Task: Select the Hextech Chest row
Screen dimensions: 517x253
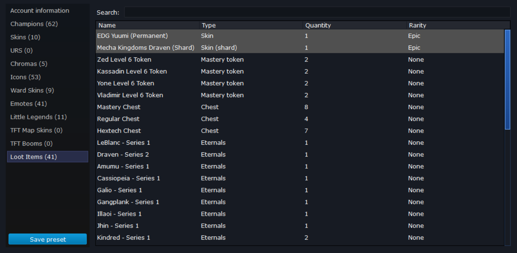Action: tap(300, 131)
